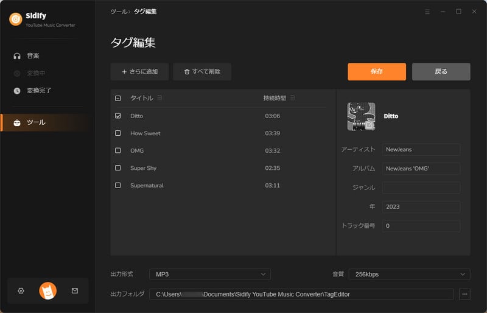Image resolution: width=487 pixels, height=313 pixels.
Task: Sort by the タイトル column sort icon
Action: [159, 98]
